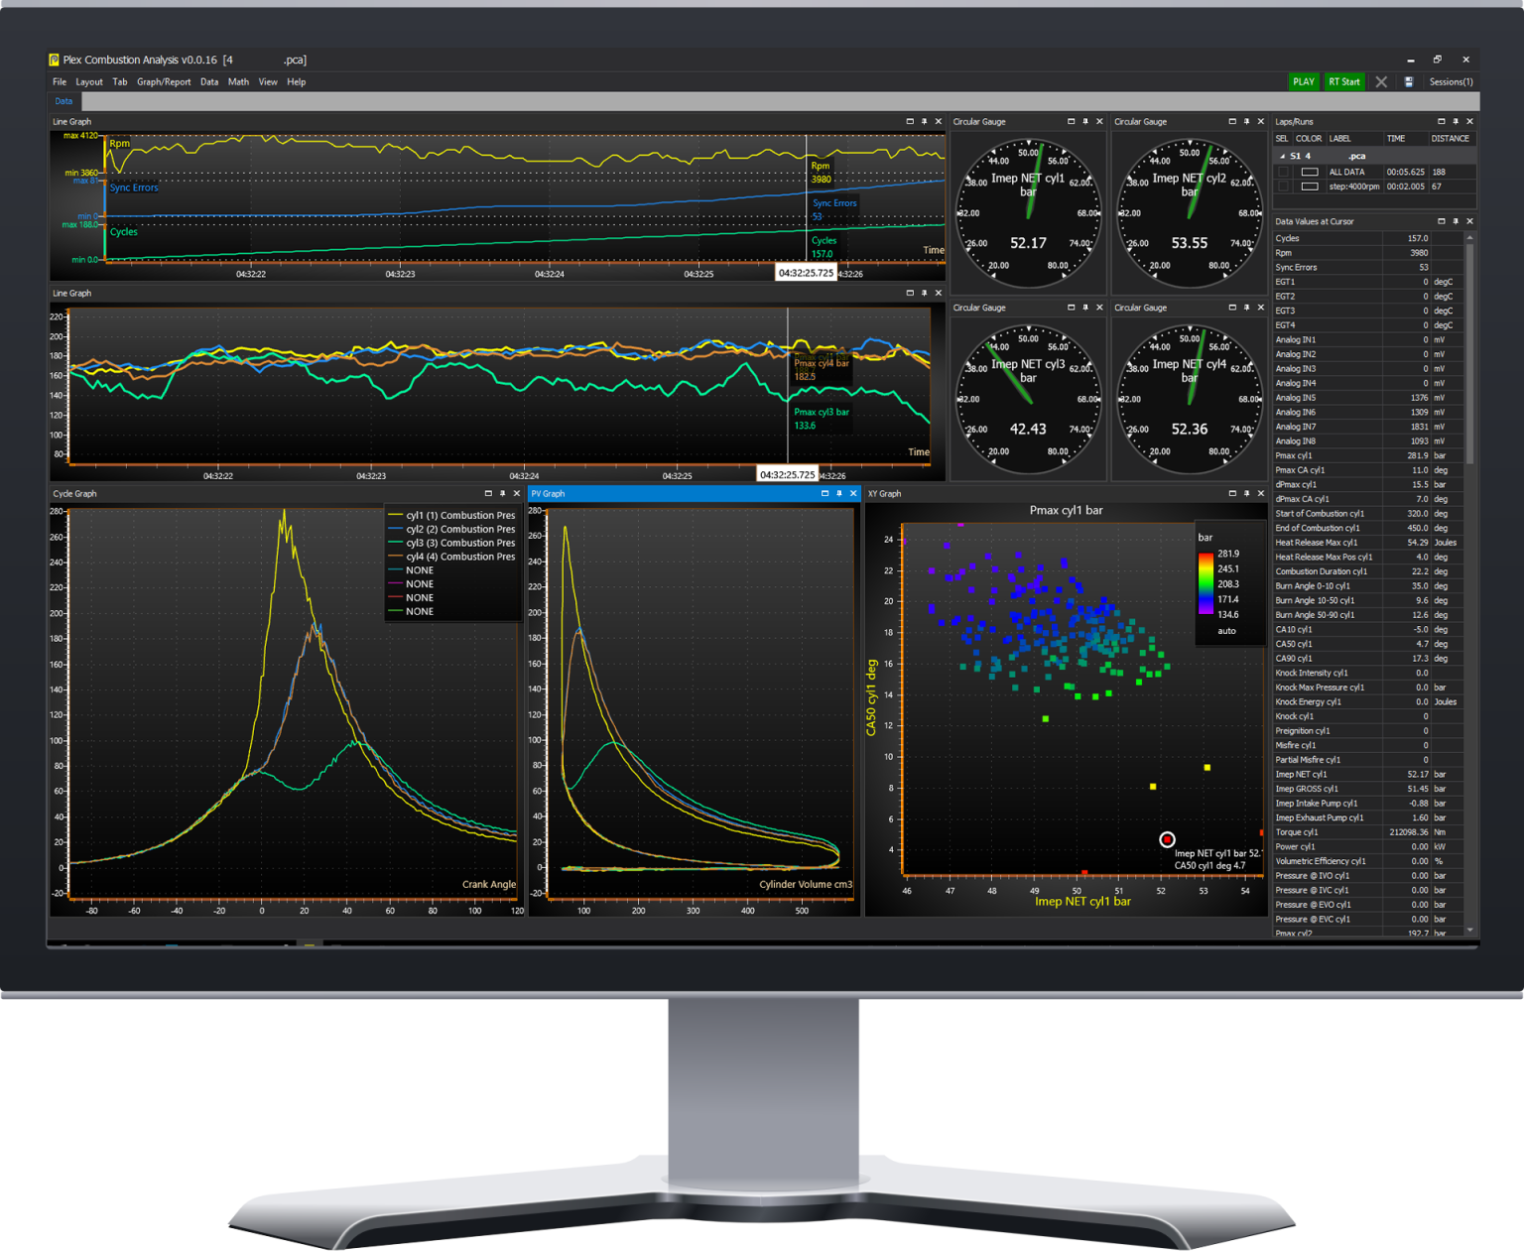Enable the SEL checkbox for ALL DATA
This screenshot has height=1252, width=1524.
1282,172
